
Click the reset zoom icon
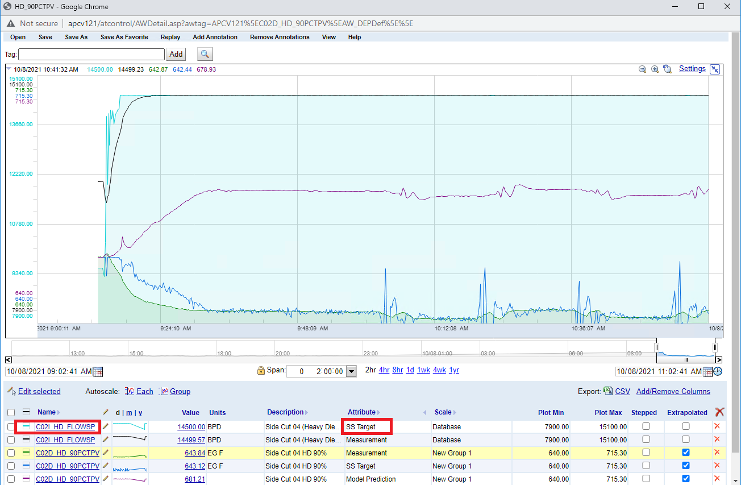[x=667, y=69]
